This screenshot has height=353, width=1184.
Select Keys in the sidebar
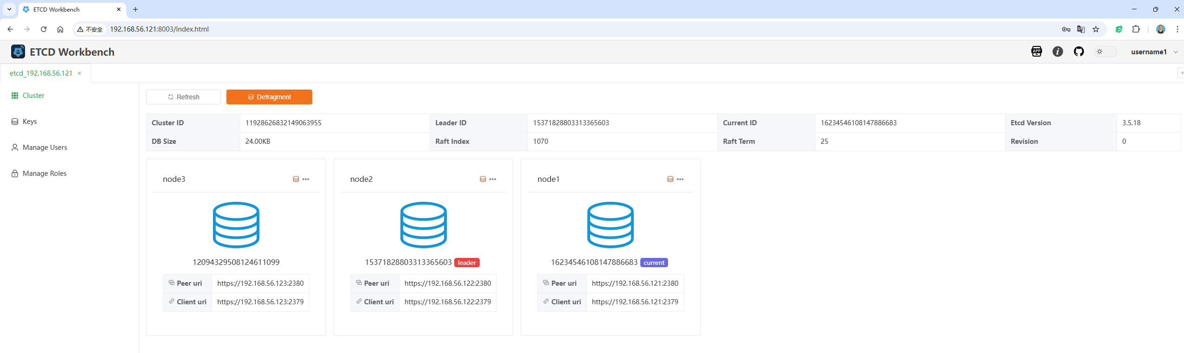click(x=30, y=122)
